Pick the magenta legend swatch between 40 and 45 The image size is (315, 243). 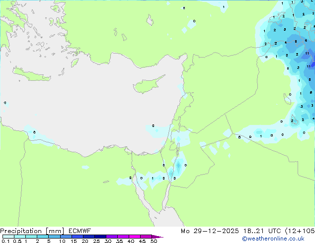click(135, 237)
